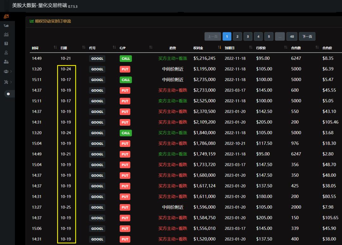This screenshot has width=342, height=245.
Task: Click the 2022-10-21 expiry date cell
Action: (x=235, y=143)
